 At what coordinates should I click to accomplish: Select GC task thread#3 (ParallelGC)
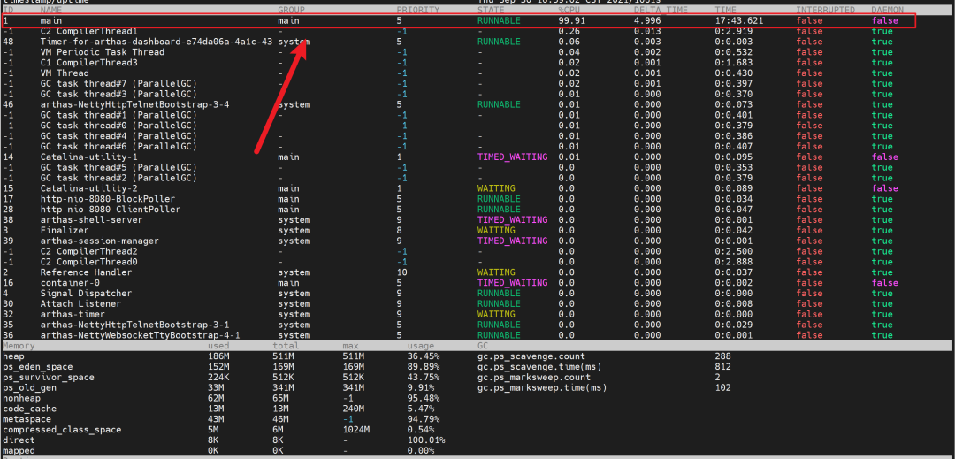click(x=118, y=94)
